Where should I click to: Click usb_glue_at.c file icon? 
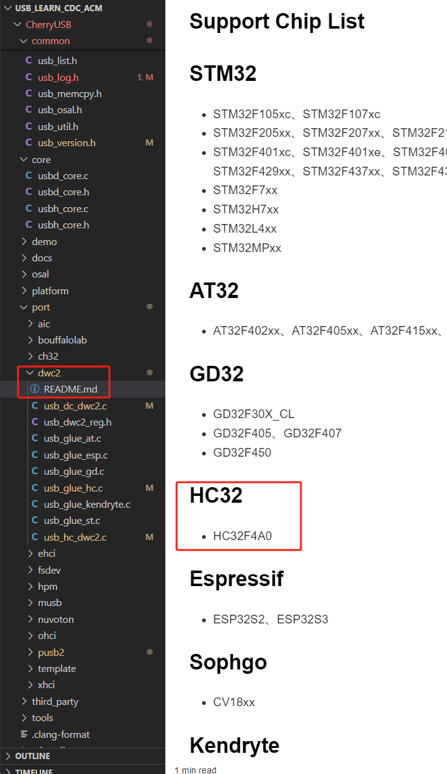pos(35,439)
